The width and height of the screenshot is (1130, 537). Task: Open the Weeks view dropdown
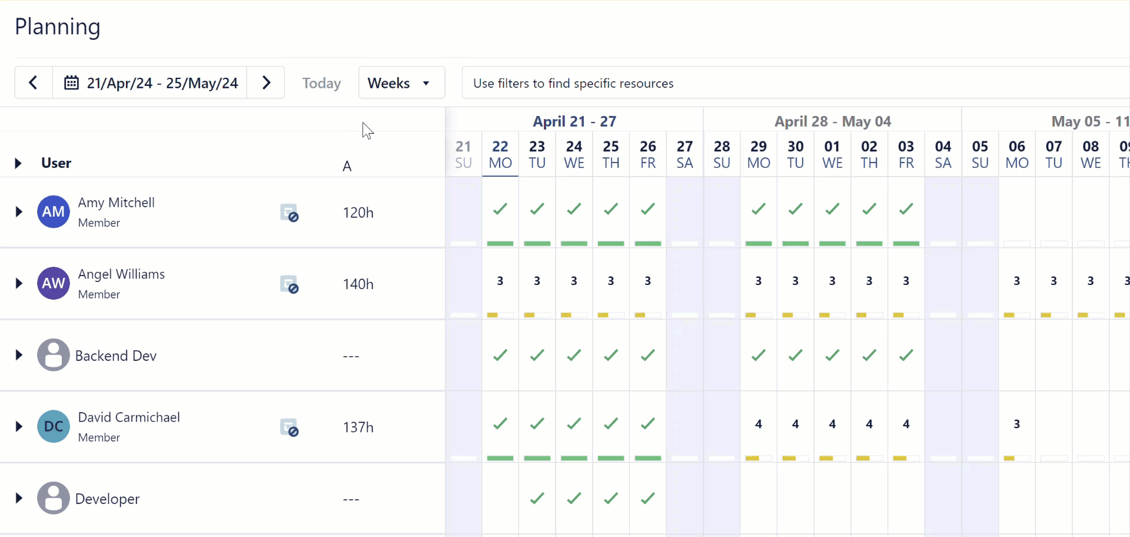click(x=401, y=82)
